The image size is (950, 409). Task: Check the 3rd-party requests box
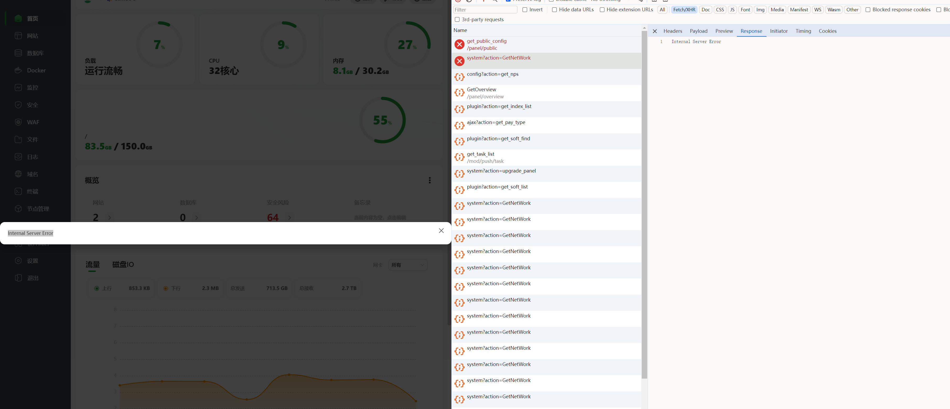pos(457,20)
